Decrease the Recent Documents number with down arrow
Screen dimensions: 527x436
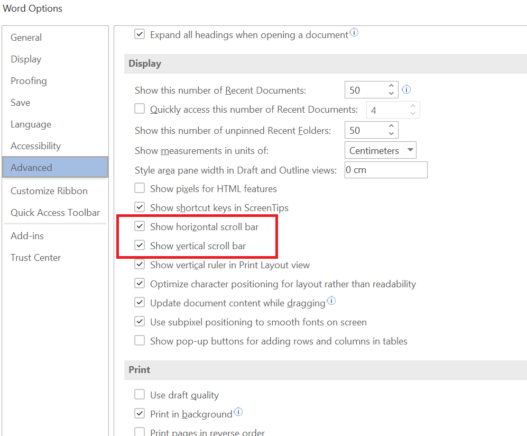click(x=391, y=94)
